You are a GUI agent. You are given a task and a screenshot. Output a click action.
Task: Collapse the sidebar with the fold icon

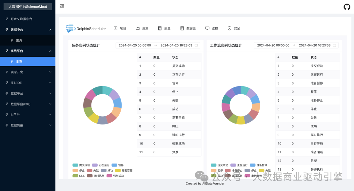pyautogui.click(x=62, y=6)
